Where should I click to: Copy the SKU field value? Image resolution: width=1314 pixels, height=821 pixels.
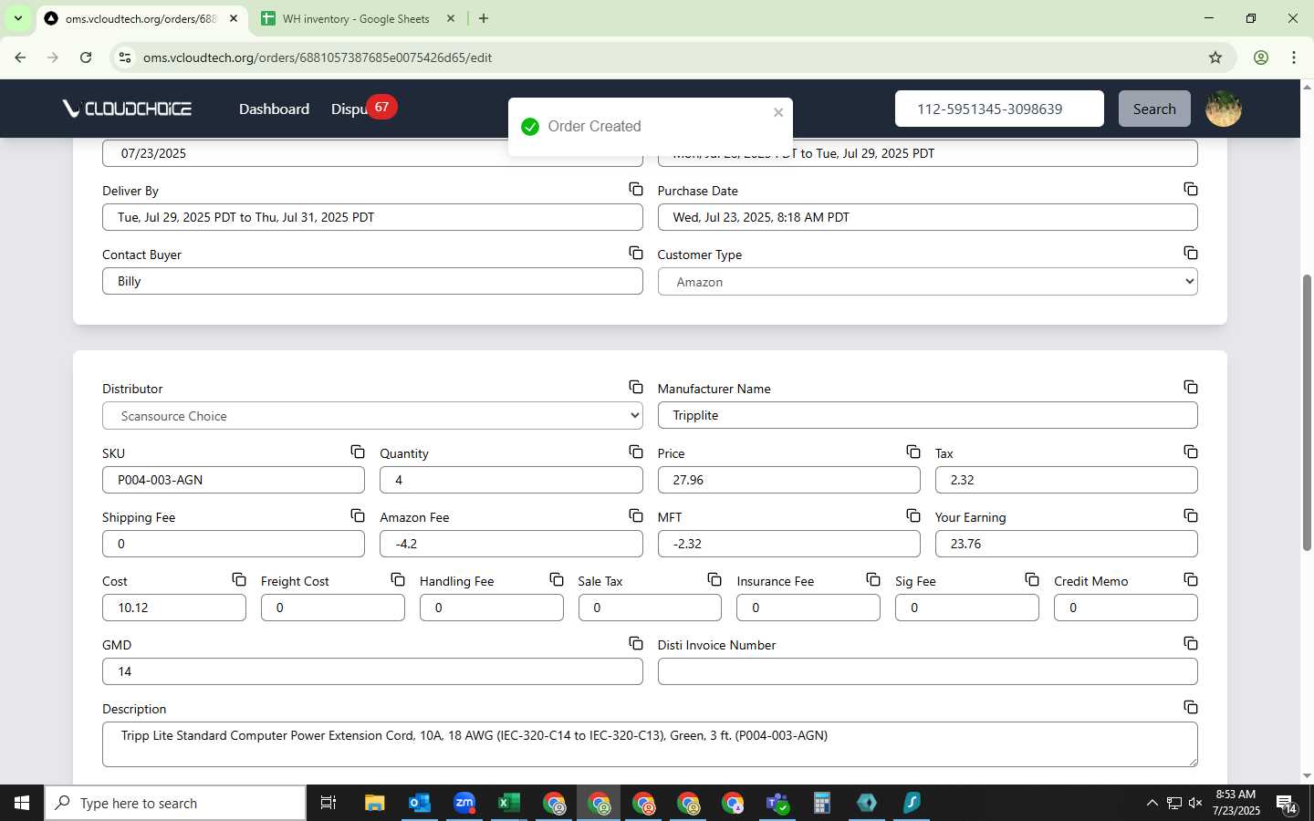pos(358,452)
